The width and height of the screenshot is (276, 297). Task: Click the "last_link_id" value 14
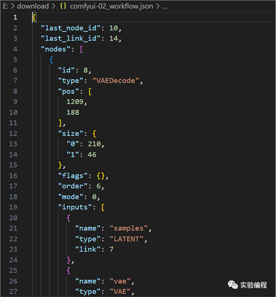[x=113, y=39]
